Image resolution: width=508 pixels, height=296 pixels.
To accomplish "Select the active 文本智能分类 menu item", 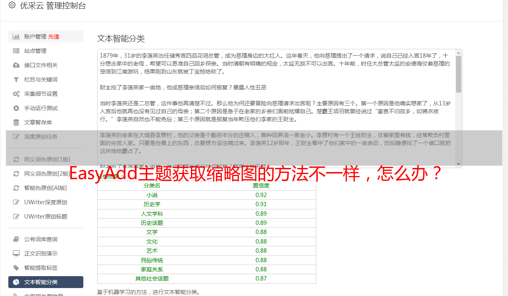I will [x=46, y=282].
